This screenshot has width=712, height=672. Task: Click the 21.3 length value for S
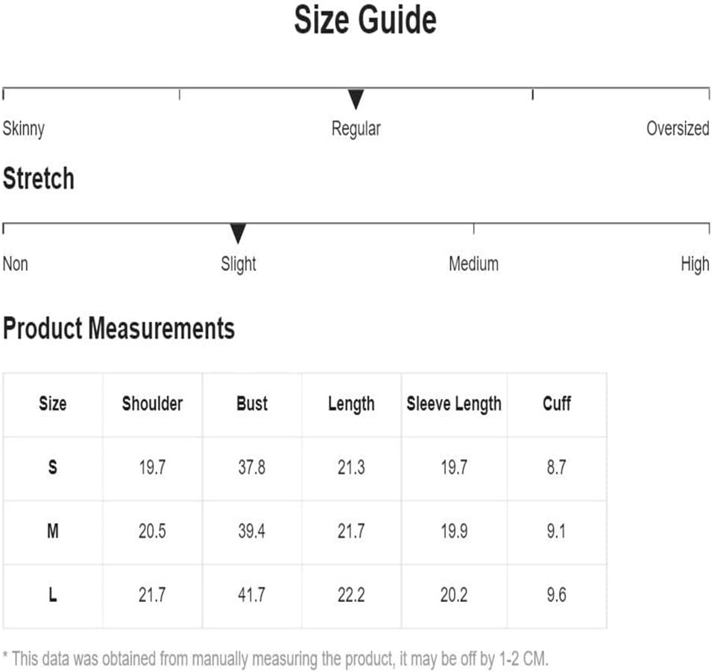coord(351,467)
